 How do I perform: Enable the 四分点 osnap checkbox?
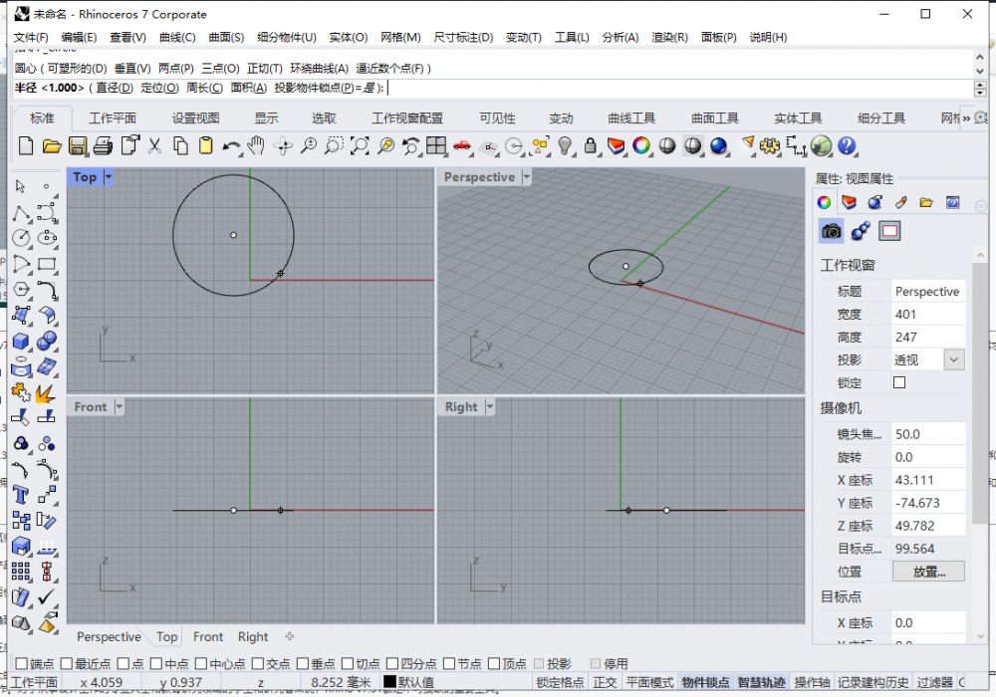click(x=391, y=663)
